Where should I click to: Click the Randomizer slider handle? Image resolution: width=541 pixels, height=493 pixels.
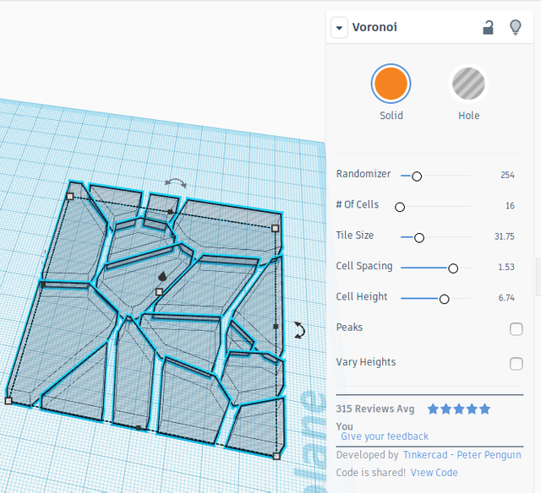417,176
